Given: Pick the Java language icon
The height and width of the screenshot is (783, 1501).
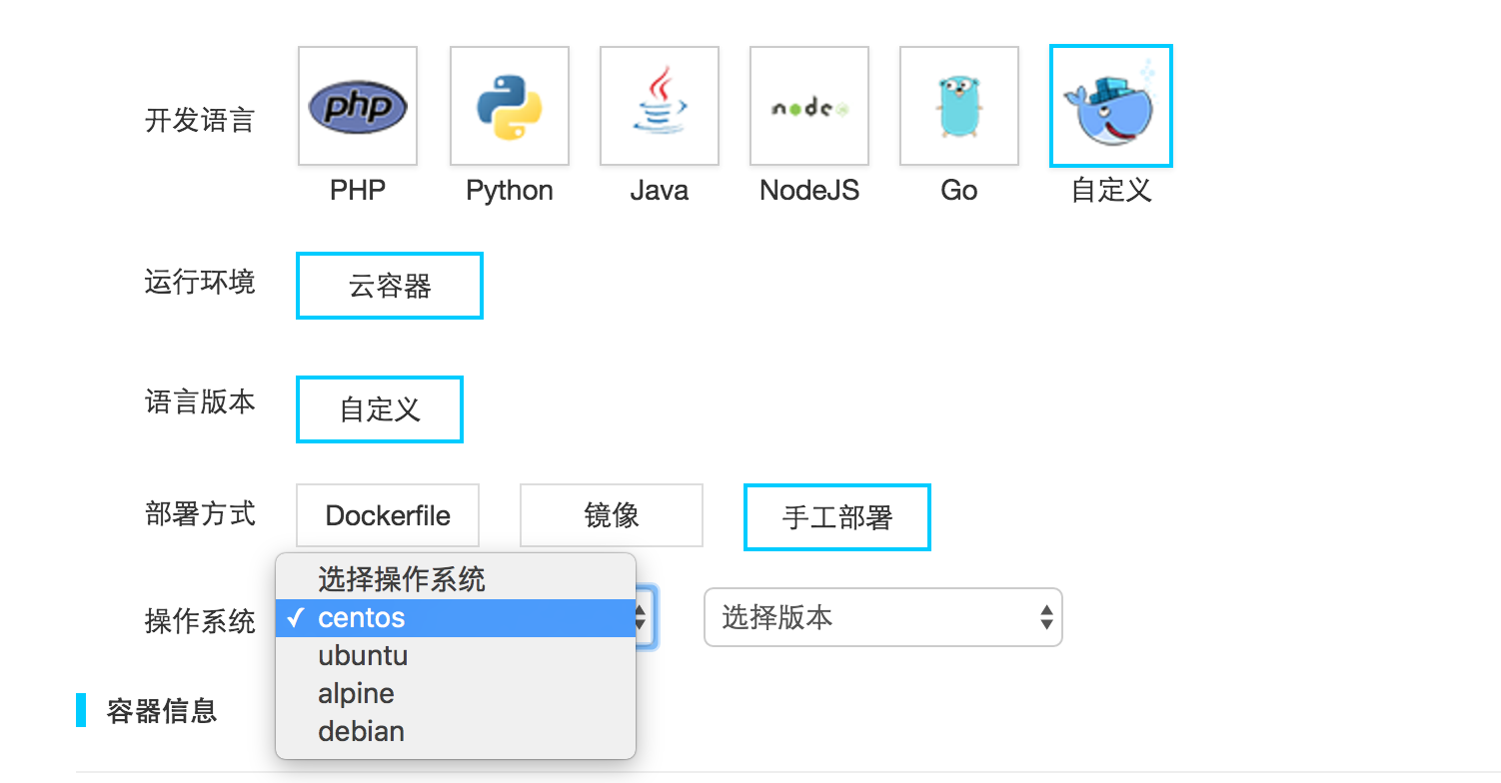Looking at the screenshot, I should pos(660,106).
